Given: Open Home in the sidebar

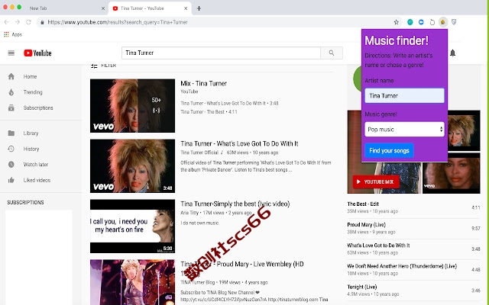Looking at the screenshot, I should click(30, 76).
